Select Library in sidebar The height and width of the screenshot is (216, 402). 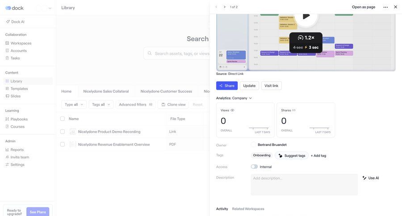[x=28, y=81]
